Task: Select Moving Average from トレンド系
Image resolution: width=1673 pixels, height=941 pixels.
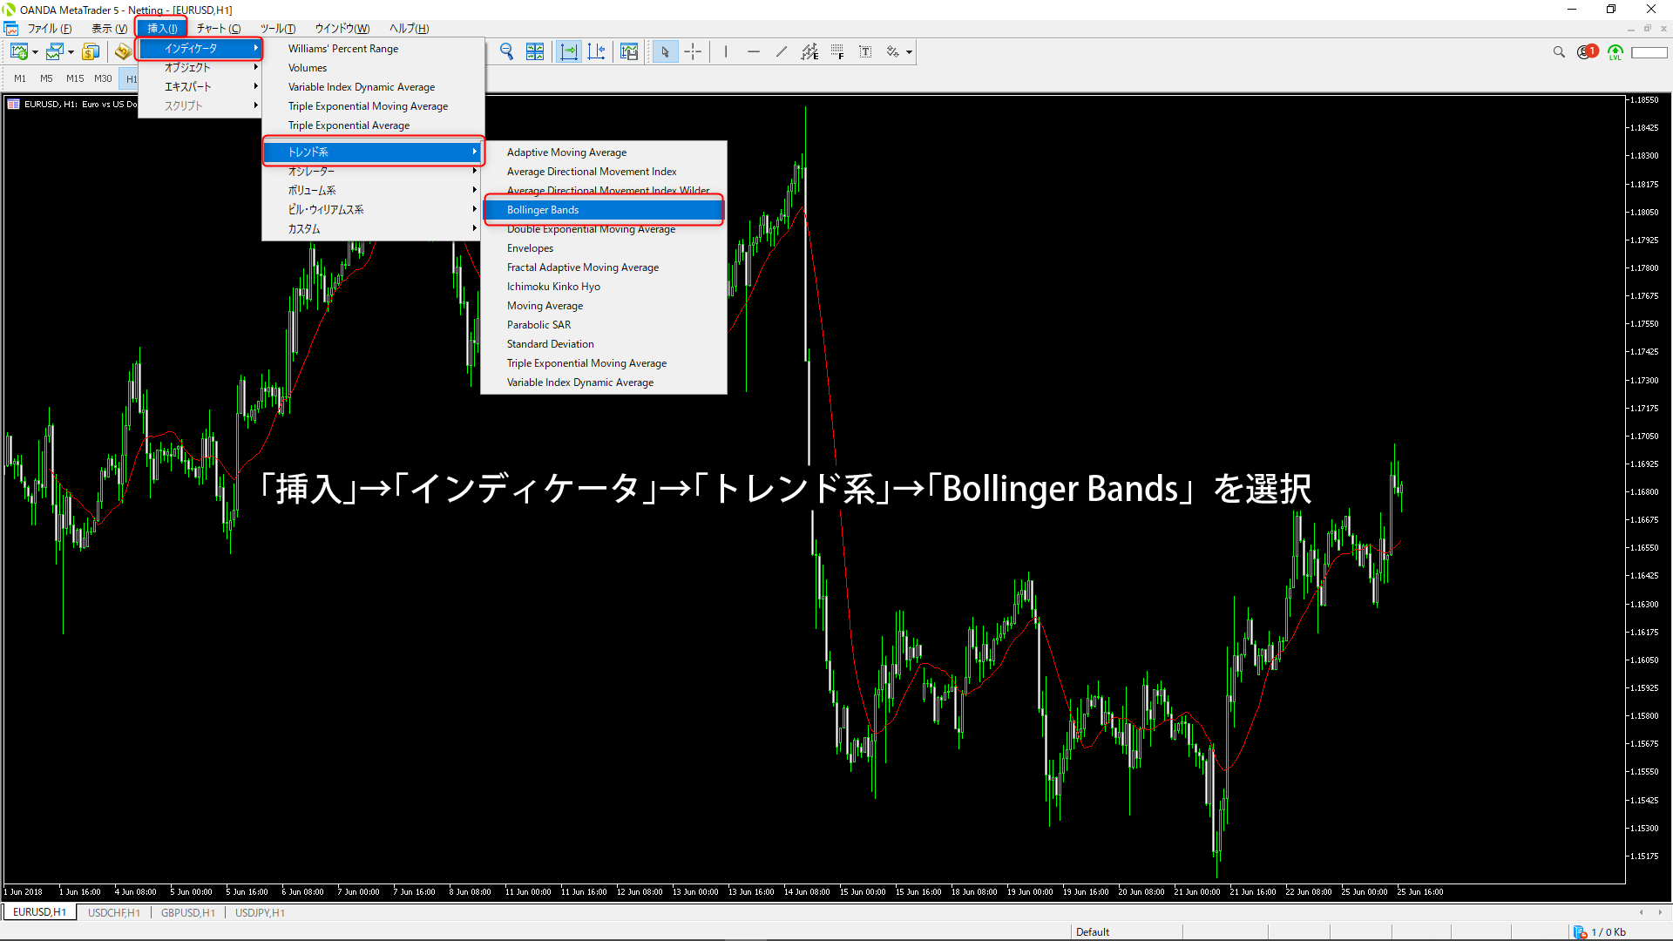Action: [545, 304]
